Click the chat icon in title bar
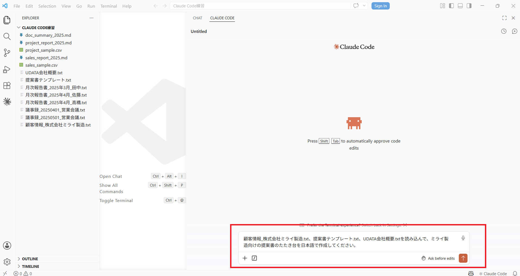The height and width of the screenshot is (276, 520). [356, 6]
